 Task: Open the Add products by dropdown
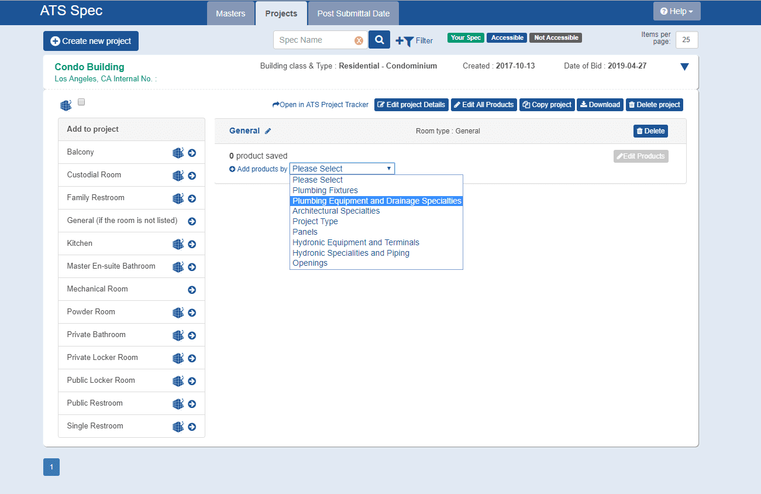342,169
